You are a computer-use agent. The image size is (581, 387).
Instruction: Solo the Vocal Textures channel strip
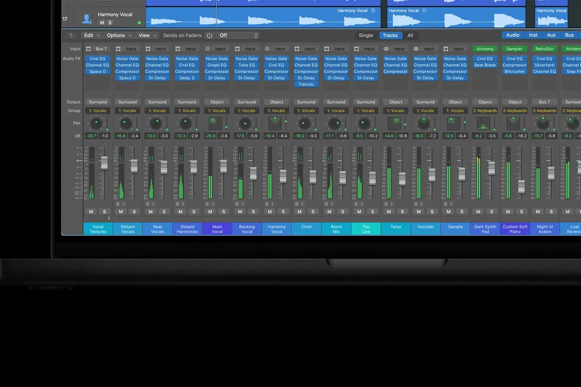pyautogui.click(x=104, y=212)
